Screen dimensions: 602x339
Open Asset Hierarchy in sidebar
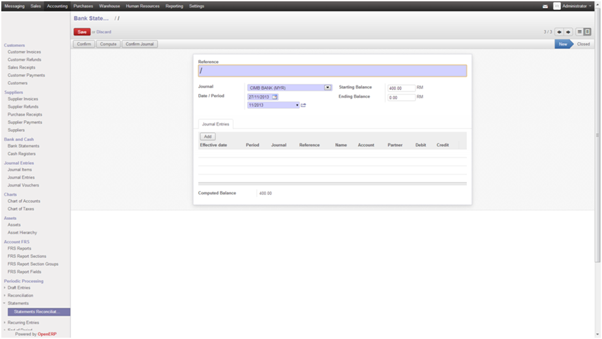[x=22, y=233]
